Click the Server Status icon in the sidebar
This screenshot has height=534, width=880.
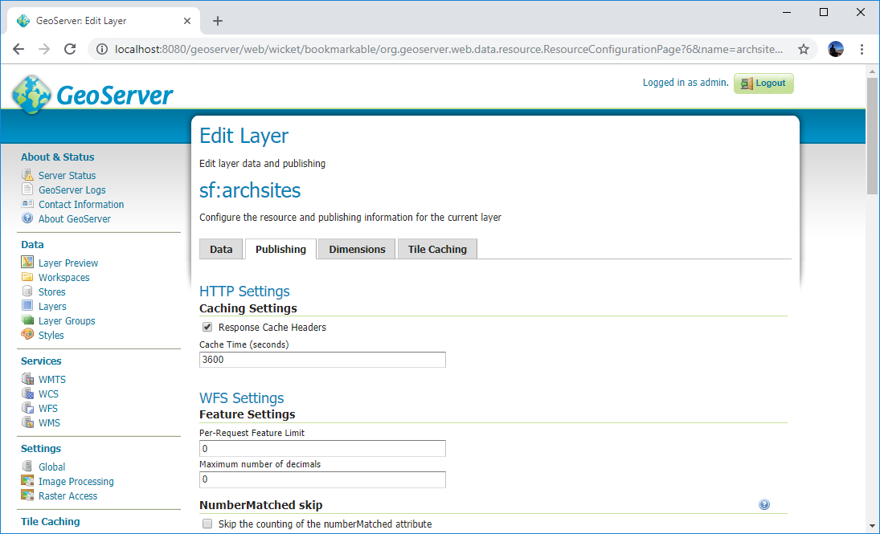click(27, 175)
